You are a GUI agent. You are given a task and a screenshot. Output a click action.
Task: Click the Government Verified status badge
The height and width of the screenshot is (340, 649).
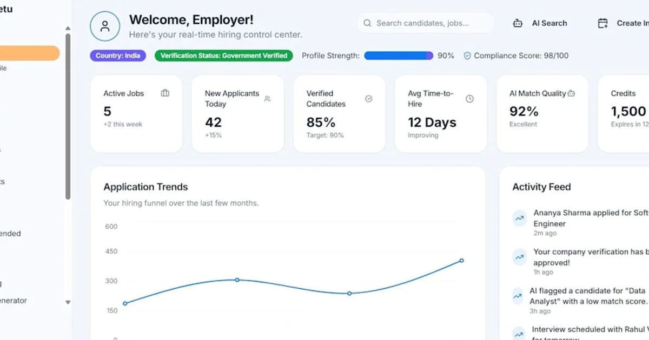(x=223, y=56)
